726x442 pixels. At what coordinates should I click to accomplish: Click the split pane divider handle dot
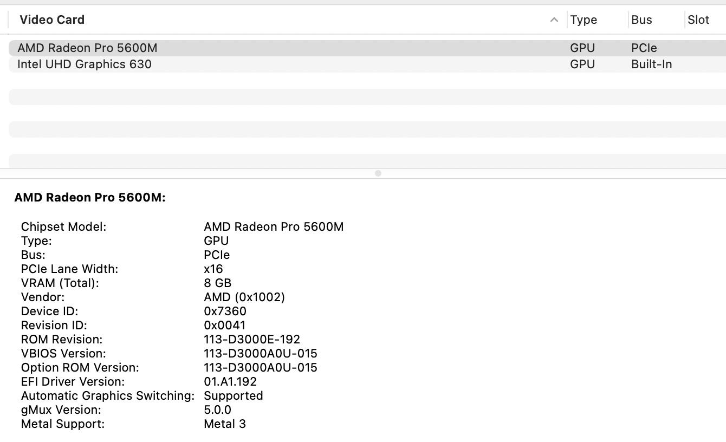click(x=378, y=173)
